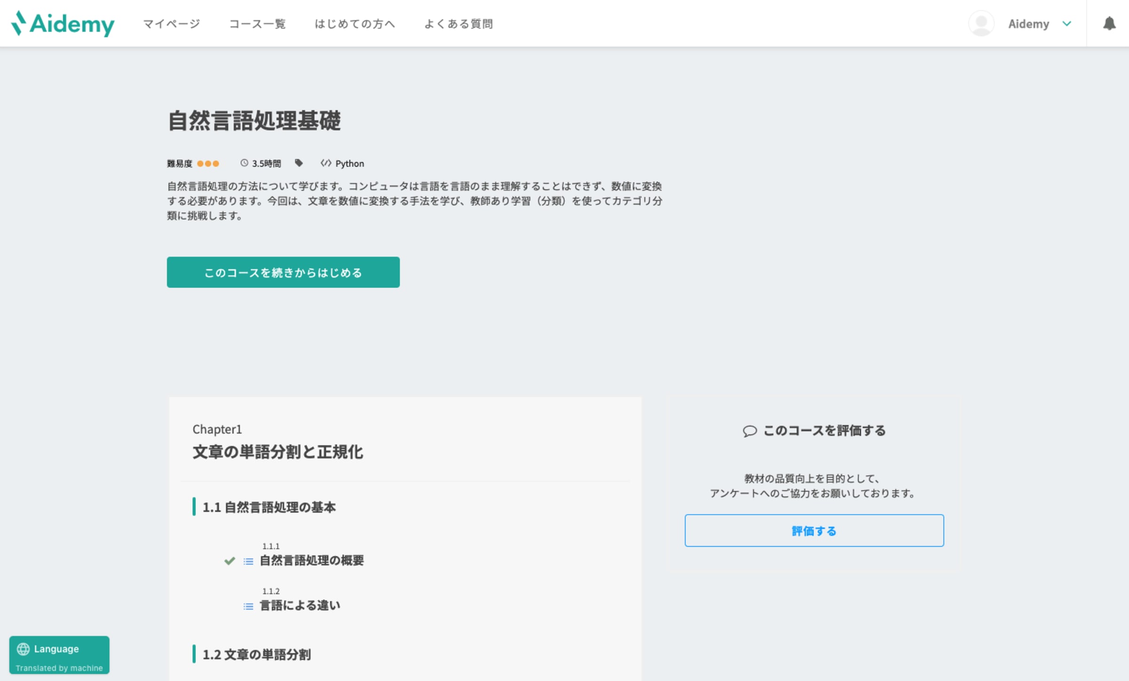Viewport: 1129px width, 681px height.
Task: Collapse section 1.1 自然言語処理の基本
Action: point(269,507)
